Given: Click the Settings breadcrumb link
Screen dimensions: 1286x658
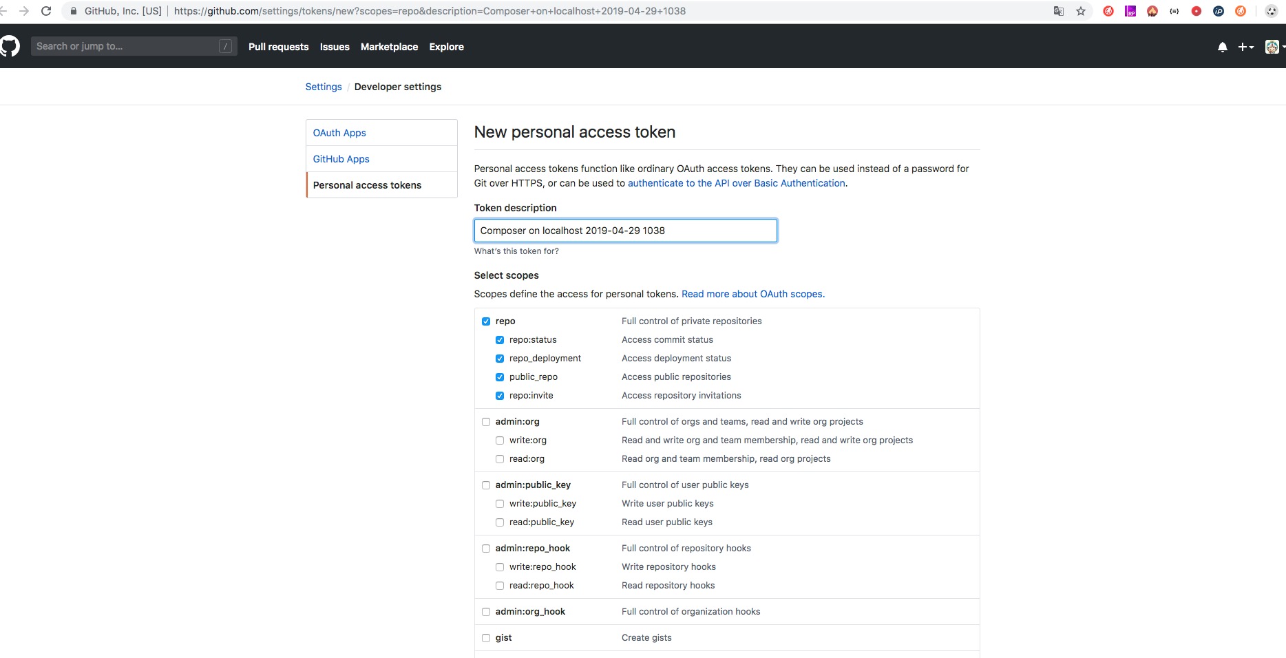Looking at the screenshot, I should [324, 87].
